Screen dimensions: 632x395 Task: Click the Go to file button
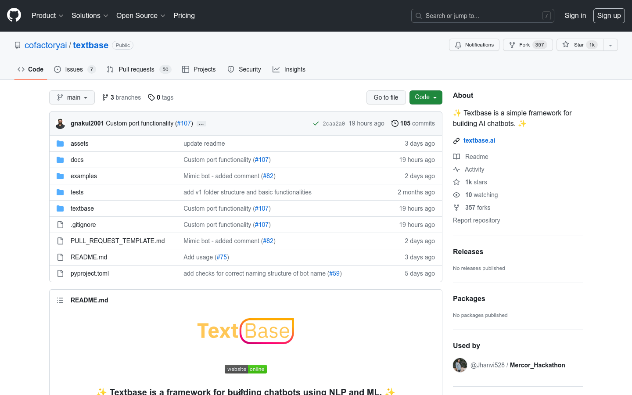tap(386, 97)
